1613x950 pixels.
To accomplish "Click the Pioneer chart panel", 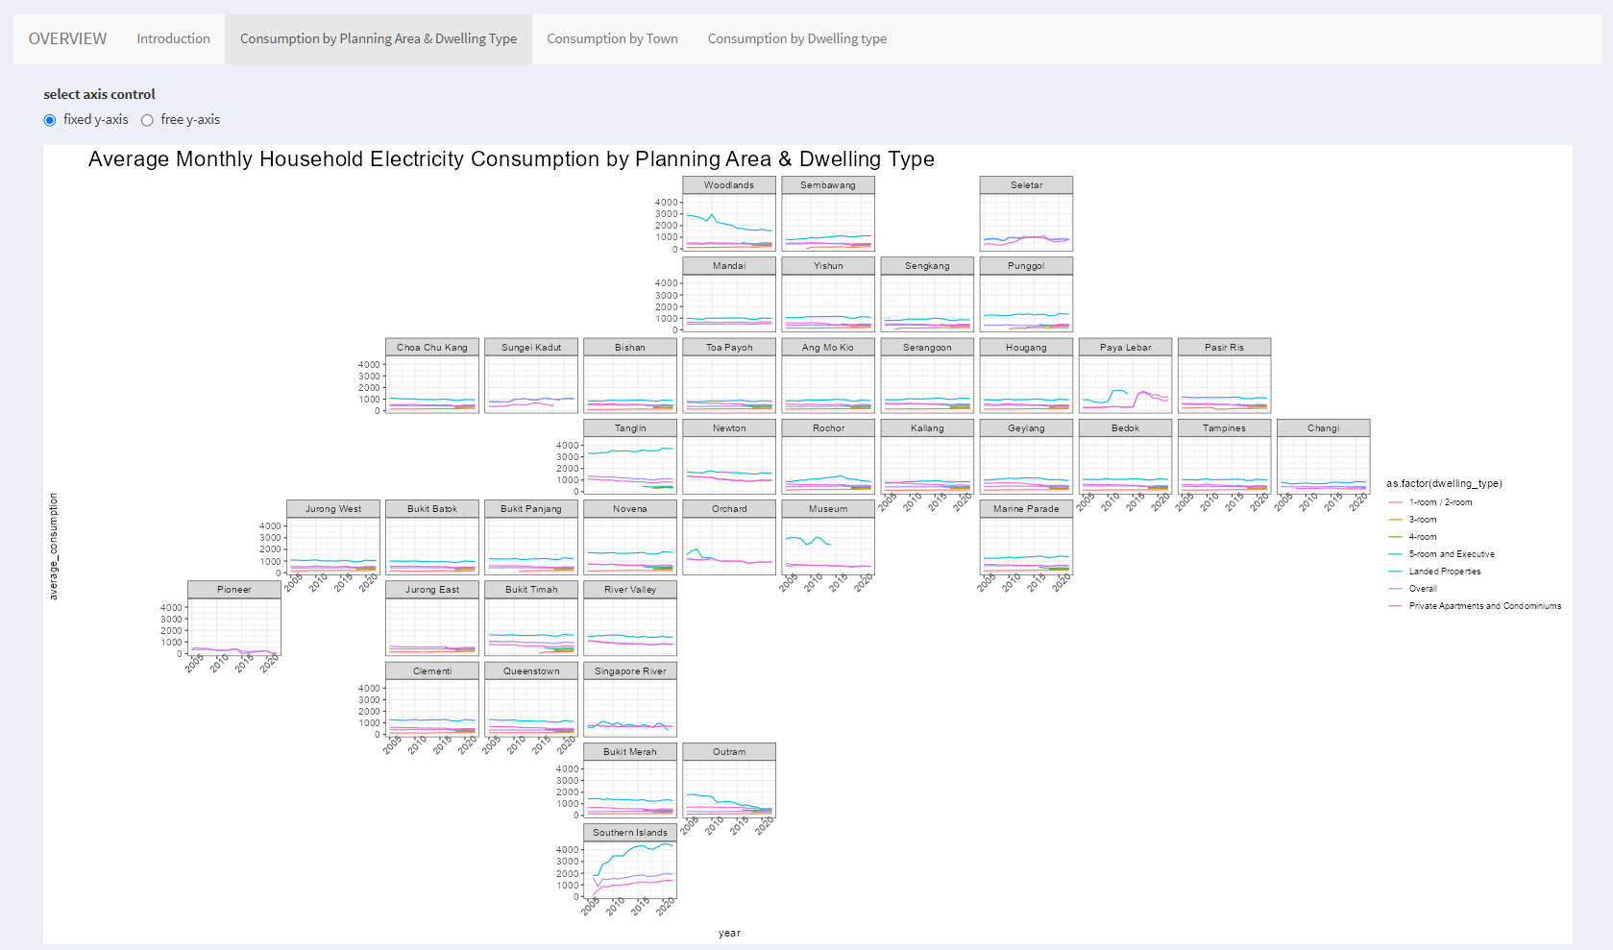I will click(x=234, y=626).
